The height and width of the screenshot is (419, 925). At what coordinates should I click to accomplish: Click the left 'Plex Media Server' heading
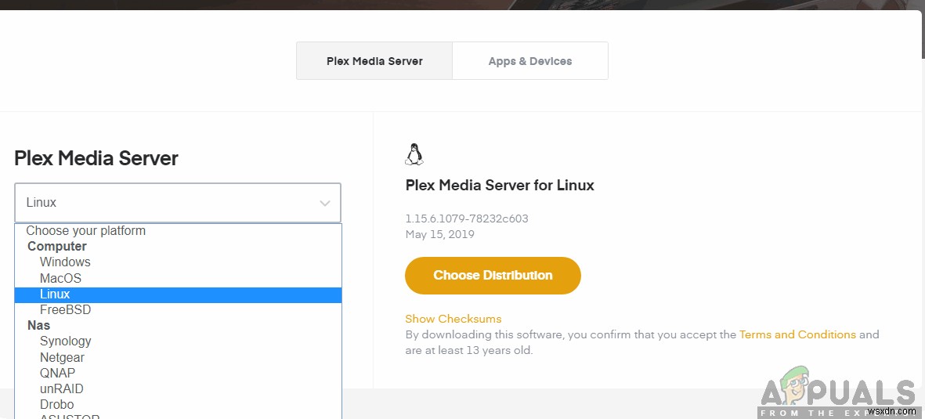(96, 158)
